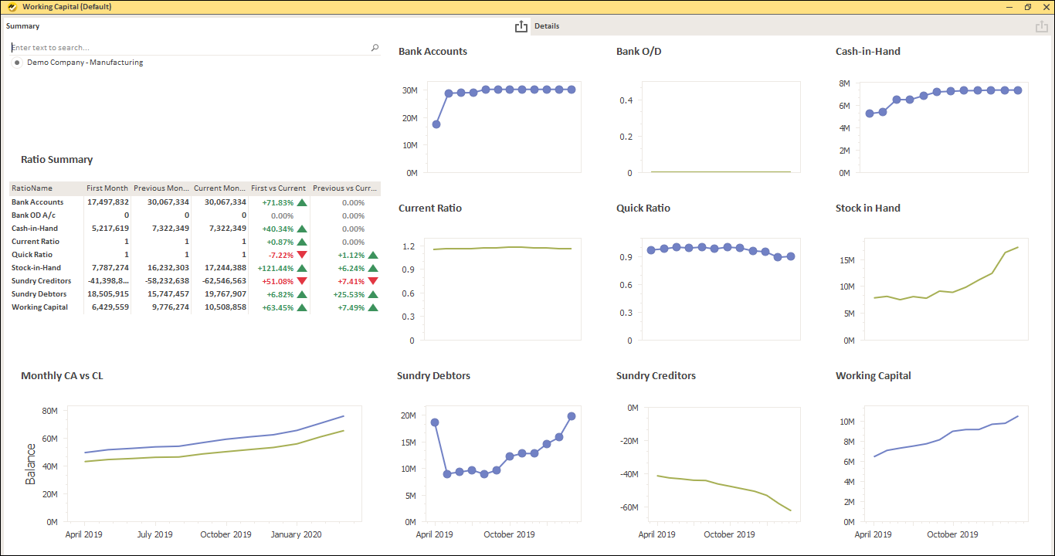The image size is (1055, 556).
Task: Click the red triangle next to +51.08%
Action: coord(301,280)
